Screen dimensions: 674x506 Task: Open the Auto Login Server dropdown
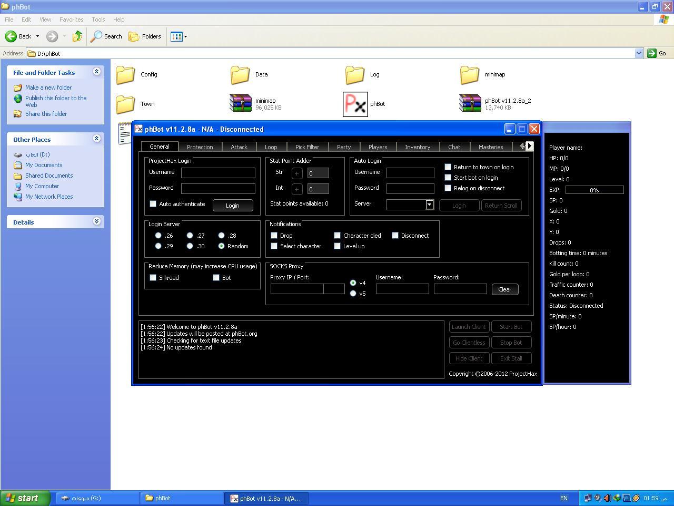pyautogui.click(x=429, y=205)
